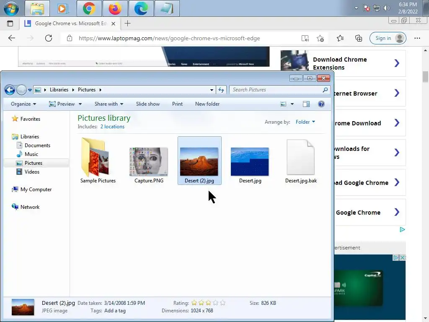Add this page to favorites star
This screenshot has width=429, height=322.
320,38
